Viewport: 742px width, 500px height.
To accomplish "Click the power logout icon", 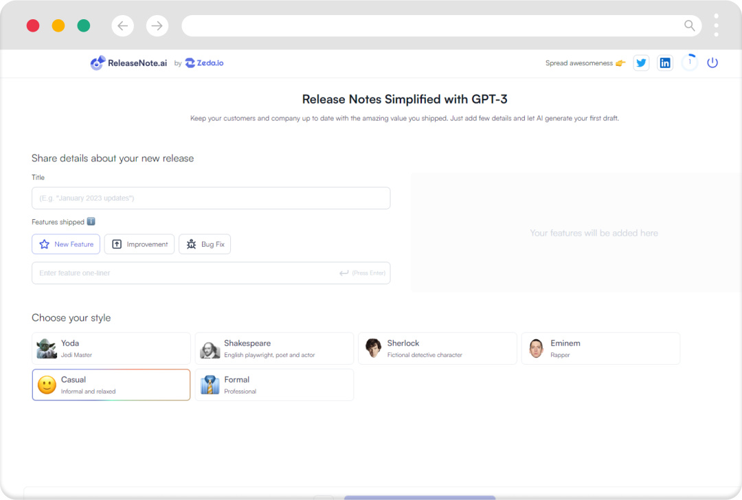I will click(712, 62).
